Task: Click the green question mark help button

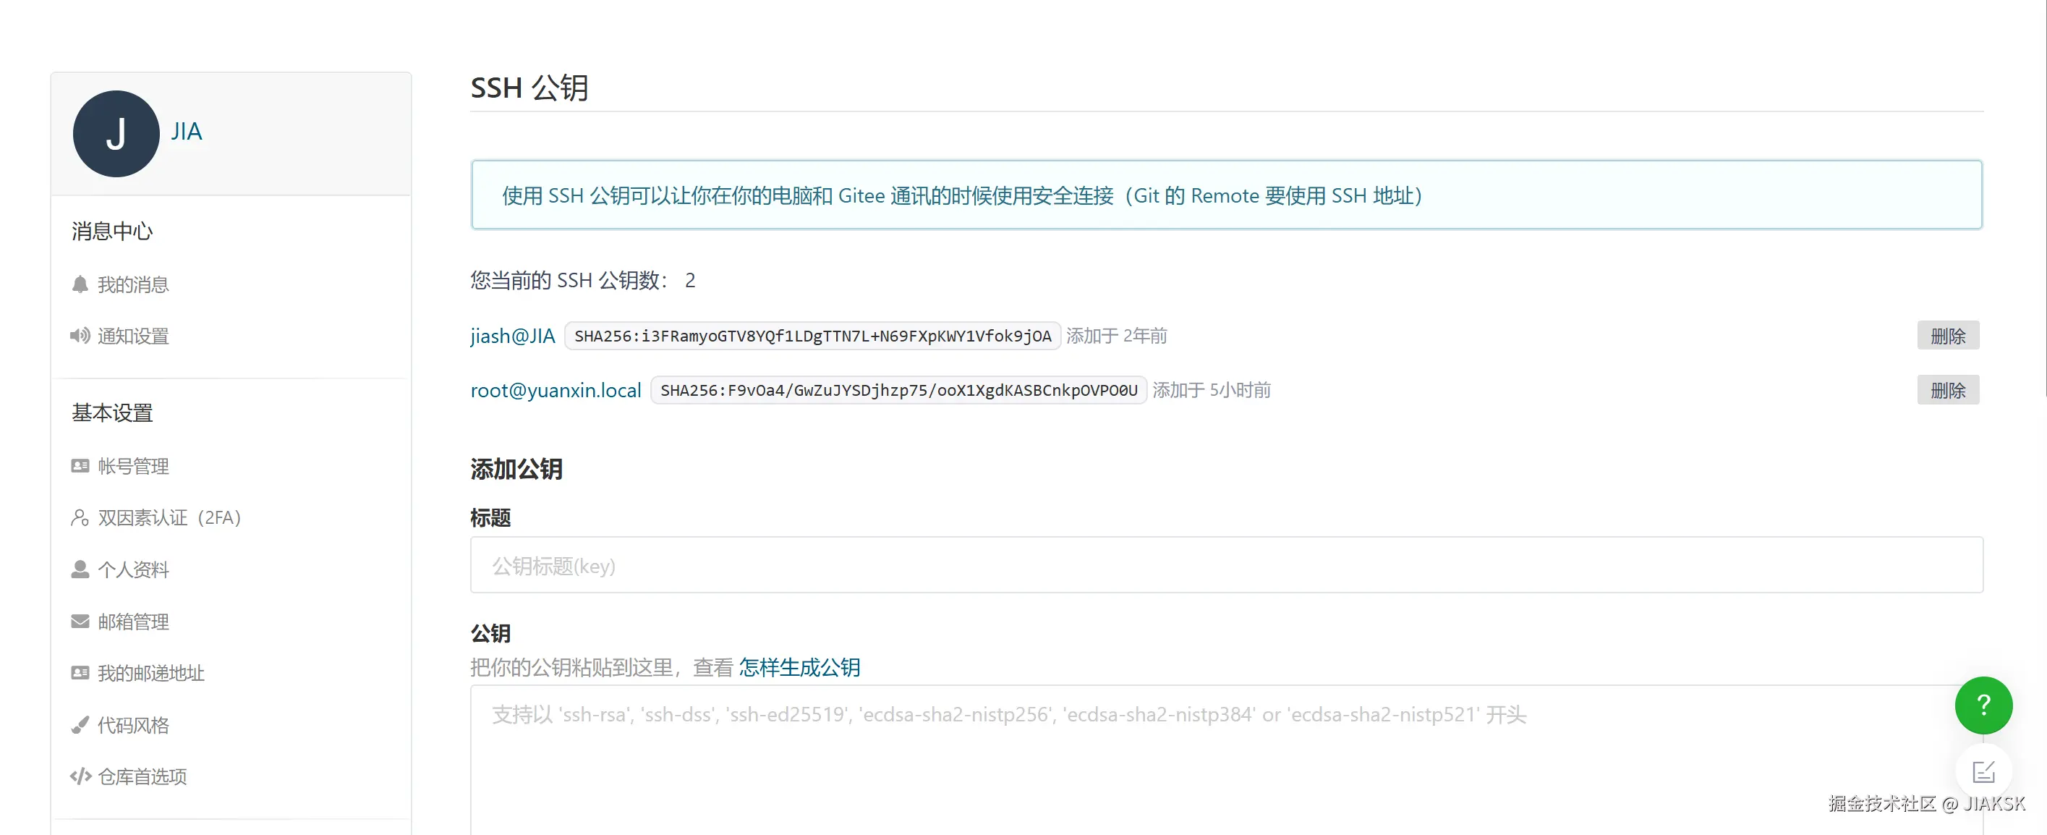Action: [x=1983, y=705]
